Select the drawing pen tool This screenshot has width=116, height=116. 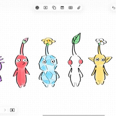(x=37, y=8)
